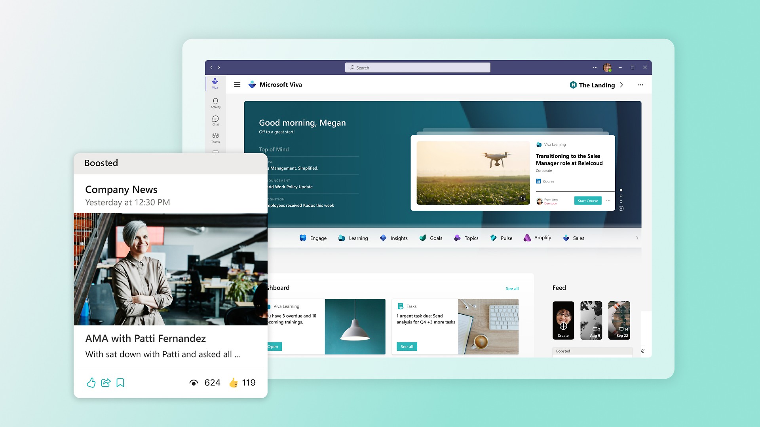Toggle the Boosted post bookmark icon
Image resolution: width=760 pixels, height=427 pixels.
pos(121,383)
